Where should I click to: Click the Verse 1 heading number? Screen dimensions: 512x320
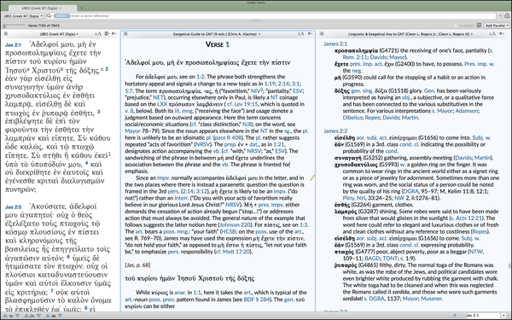pos(227,44)
